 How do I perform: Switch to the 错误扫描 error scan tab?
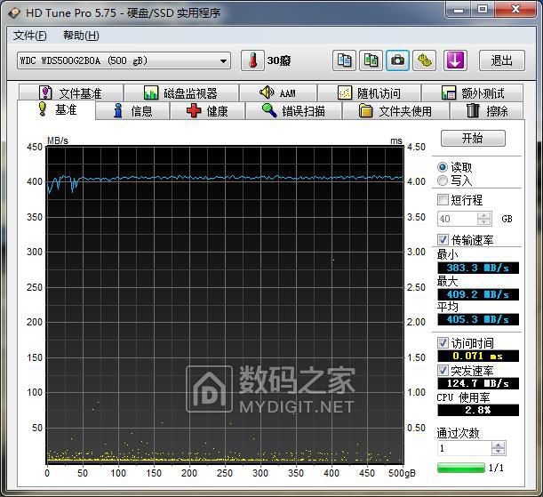click(x=292, y=111)
